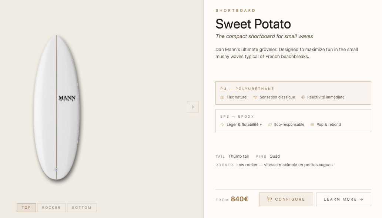Advance to next board with chevron arrow
The width and height of the screenshot is (382, 218).
tap(193, 107)
